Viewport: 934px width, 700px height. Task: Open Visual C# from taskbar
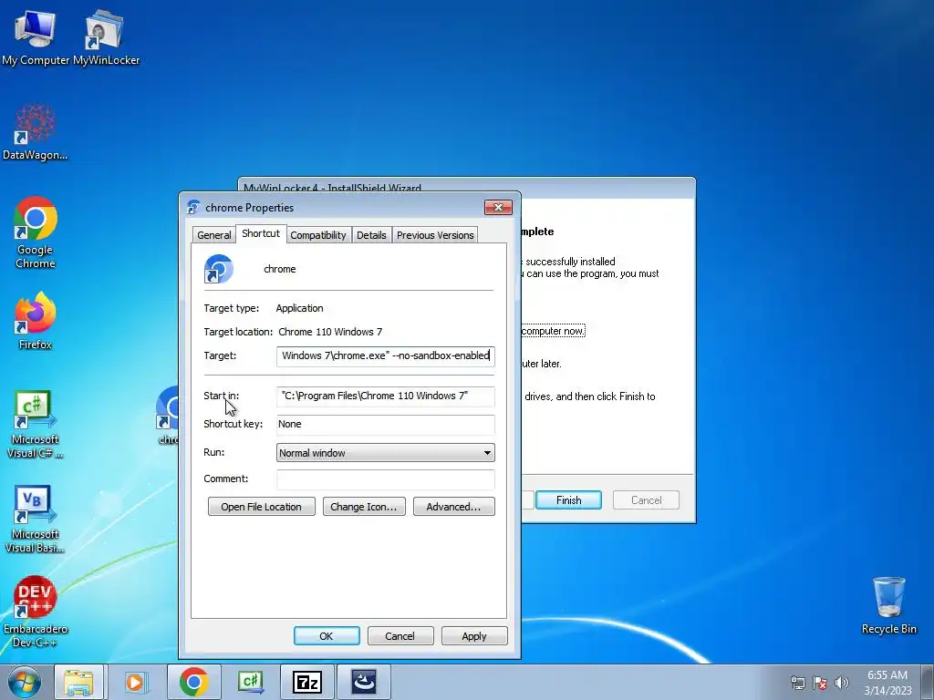click(250, 682)
